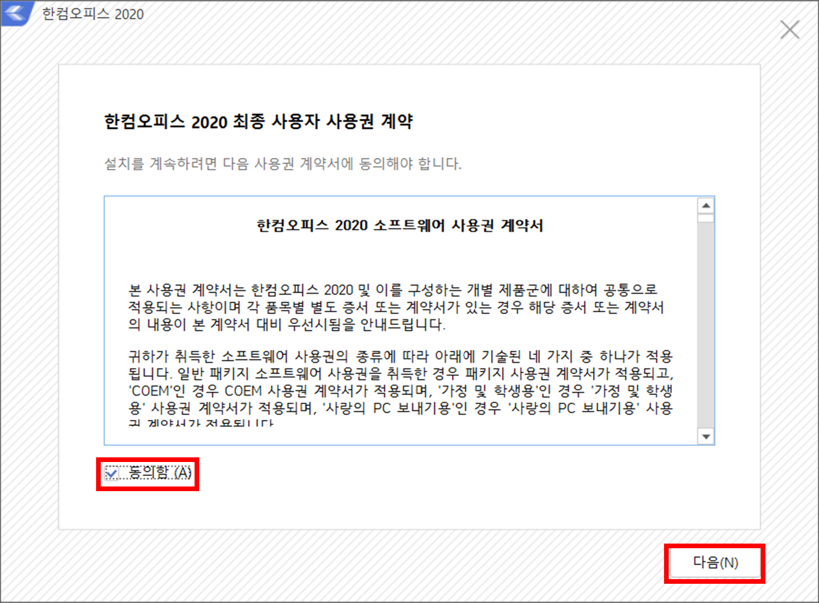Image resolution: width=819 pixels, height=603 pixels.
Task: Close the 한컴오피스 2020 installer window
Action: pyautogui.click(x=790, y=29)
